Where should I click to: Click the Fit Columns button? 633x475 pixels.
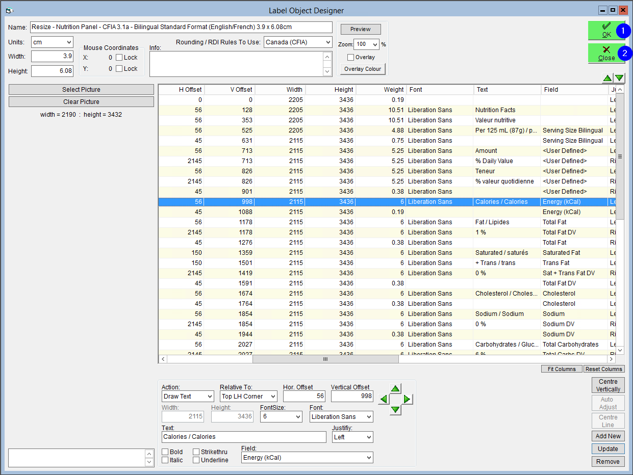tap(562, 369)
